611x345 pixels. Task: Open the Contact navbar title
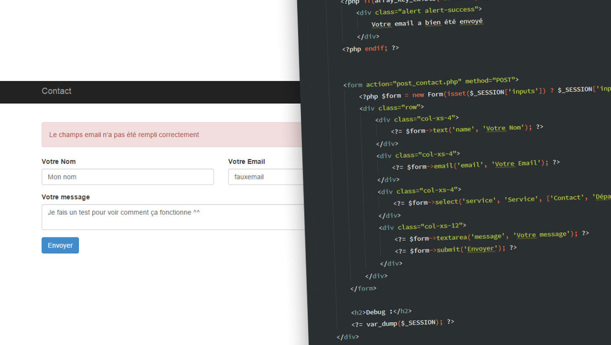(x=57, y=91)
